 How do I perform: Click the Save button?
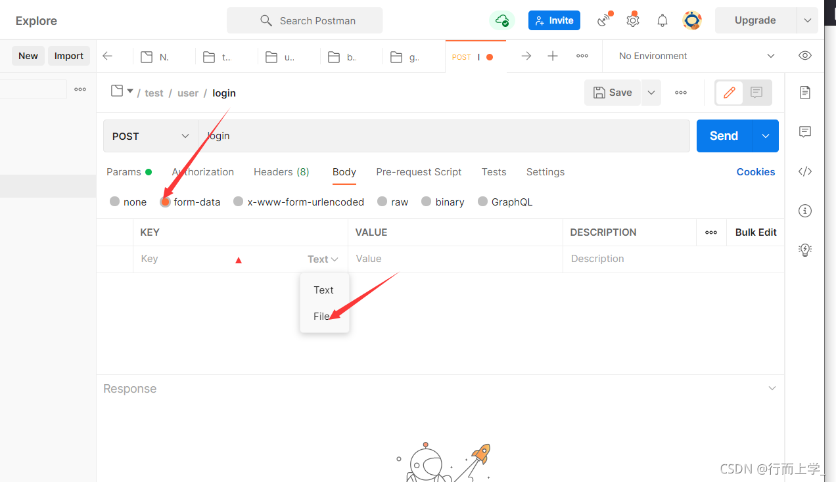pyautogui.click(x=613, y=93)
